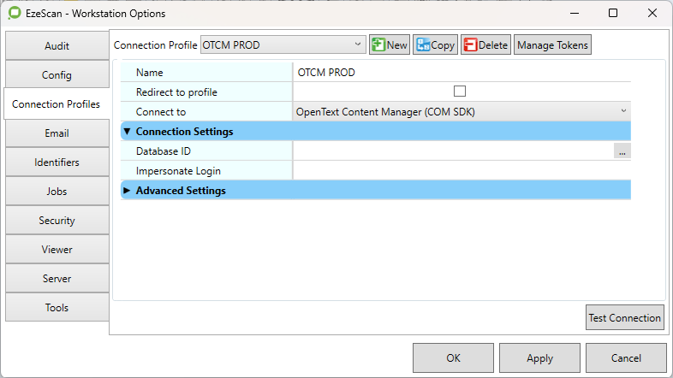Click the EzeScan logo in title bar
Image resolution: width=673 pixels, height=378 pixels.
(15, 14)
